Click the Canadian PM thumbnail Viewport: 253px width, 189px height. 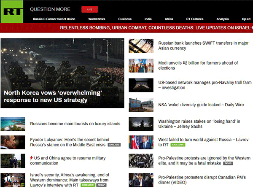pyautogui.click(x=141, y=180)
